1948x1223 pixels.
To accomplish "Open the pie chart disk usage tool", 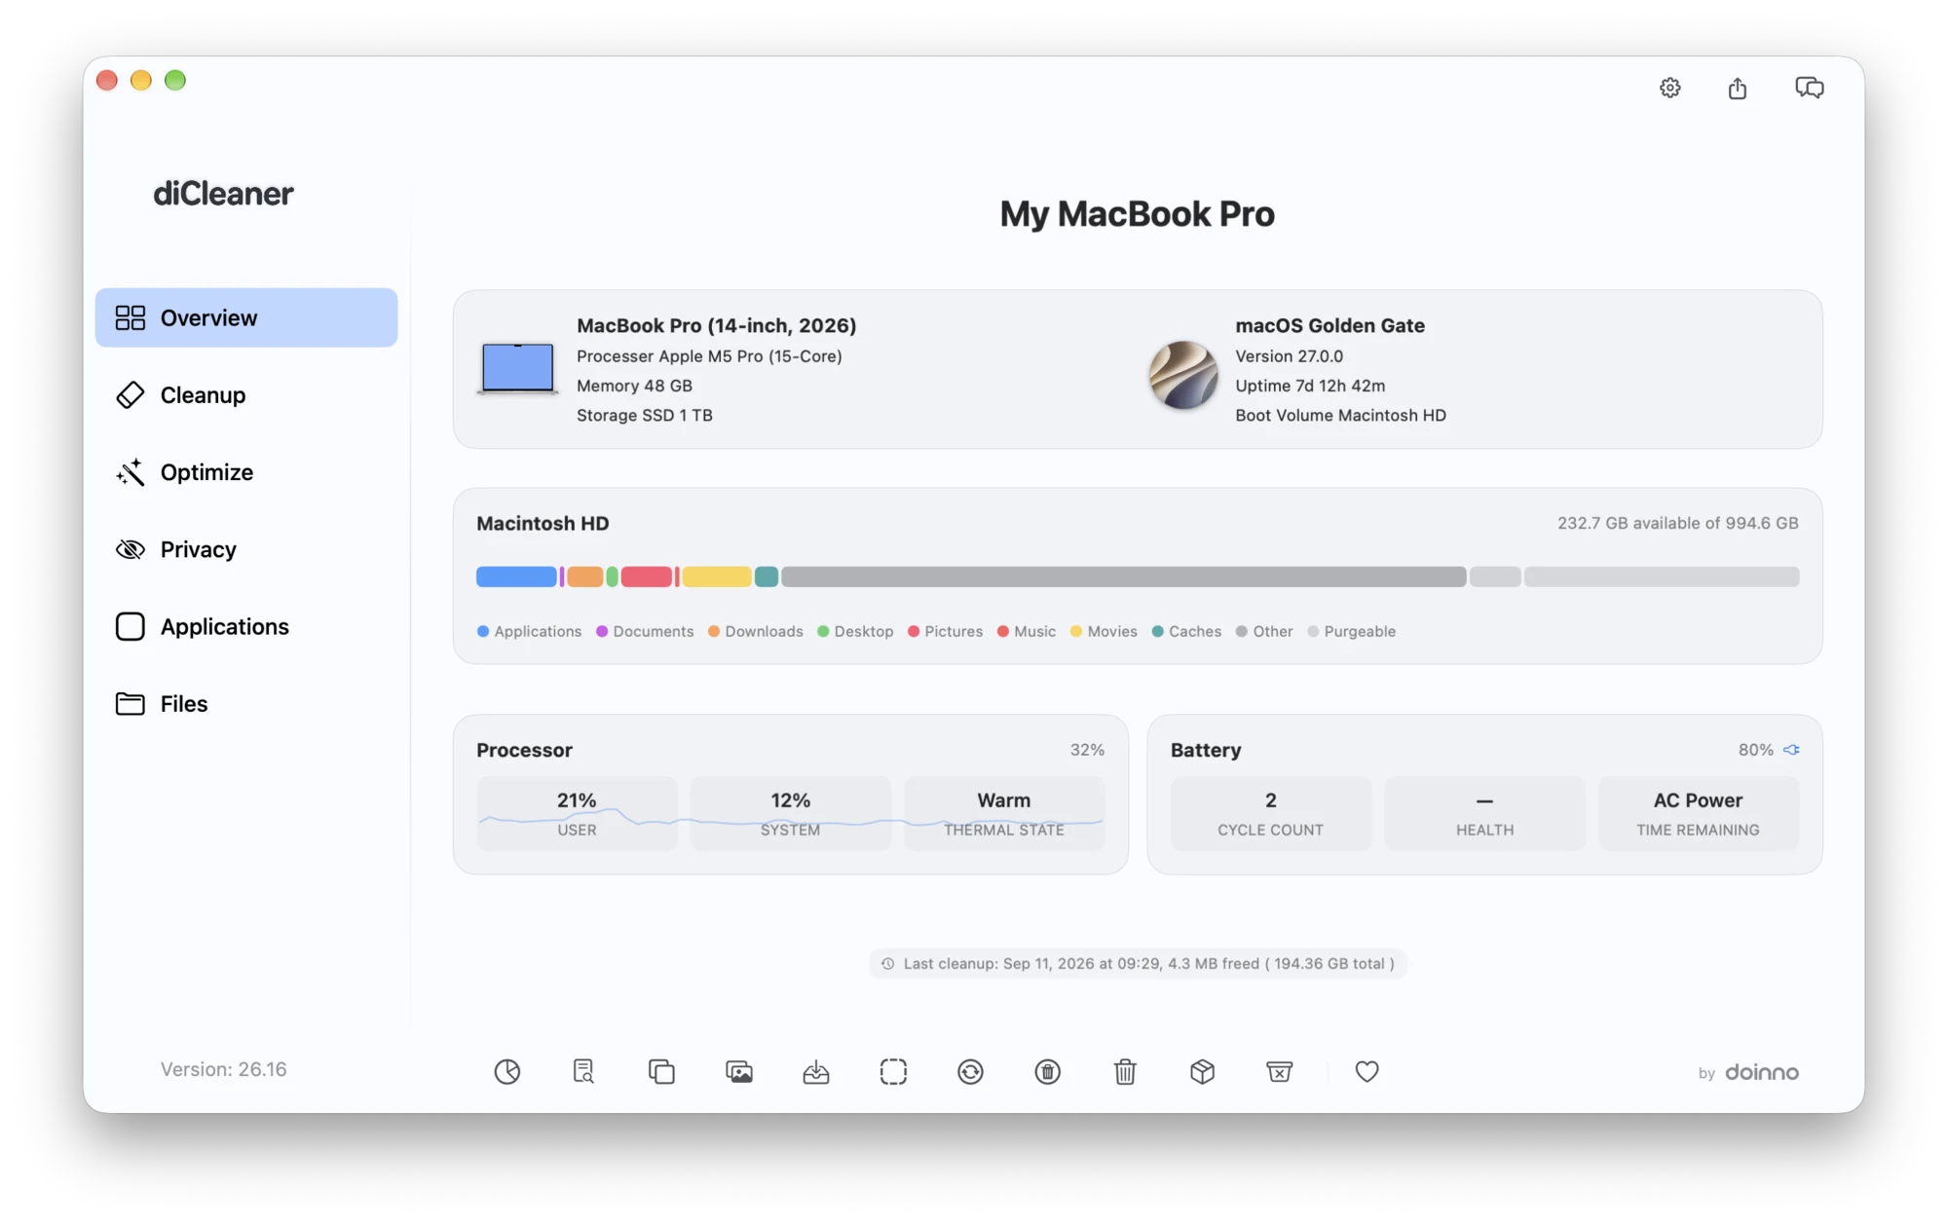I will [x=507, y=1071].
